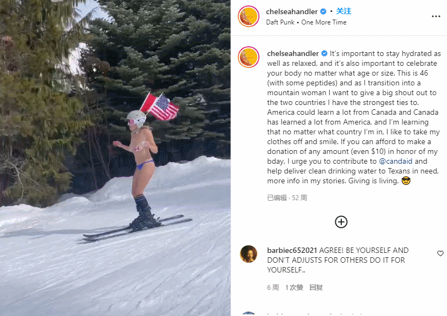
Task: Open chelseahandler's profile picture in the header
Action: [x=248, y=16]
